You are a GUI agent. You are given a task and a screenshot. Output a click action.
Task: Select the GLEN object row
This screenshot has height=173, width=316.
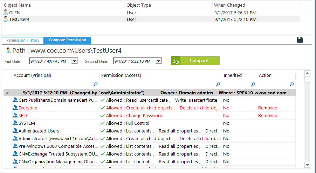[151, 13]
